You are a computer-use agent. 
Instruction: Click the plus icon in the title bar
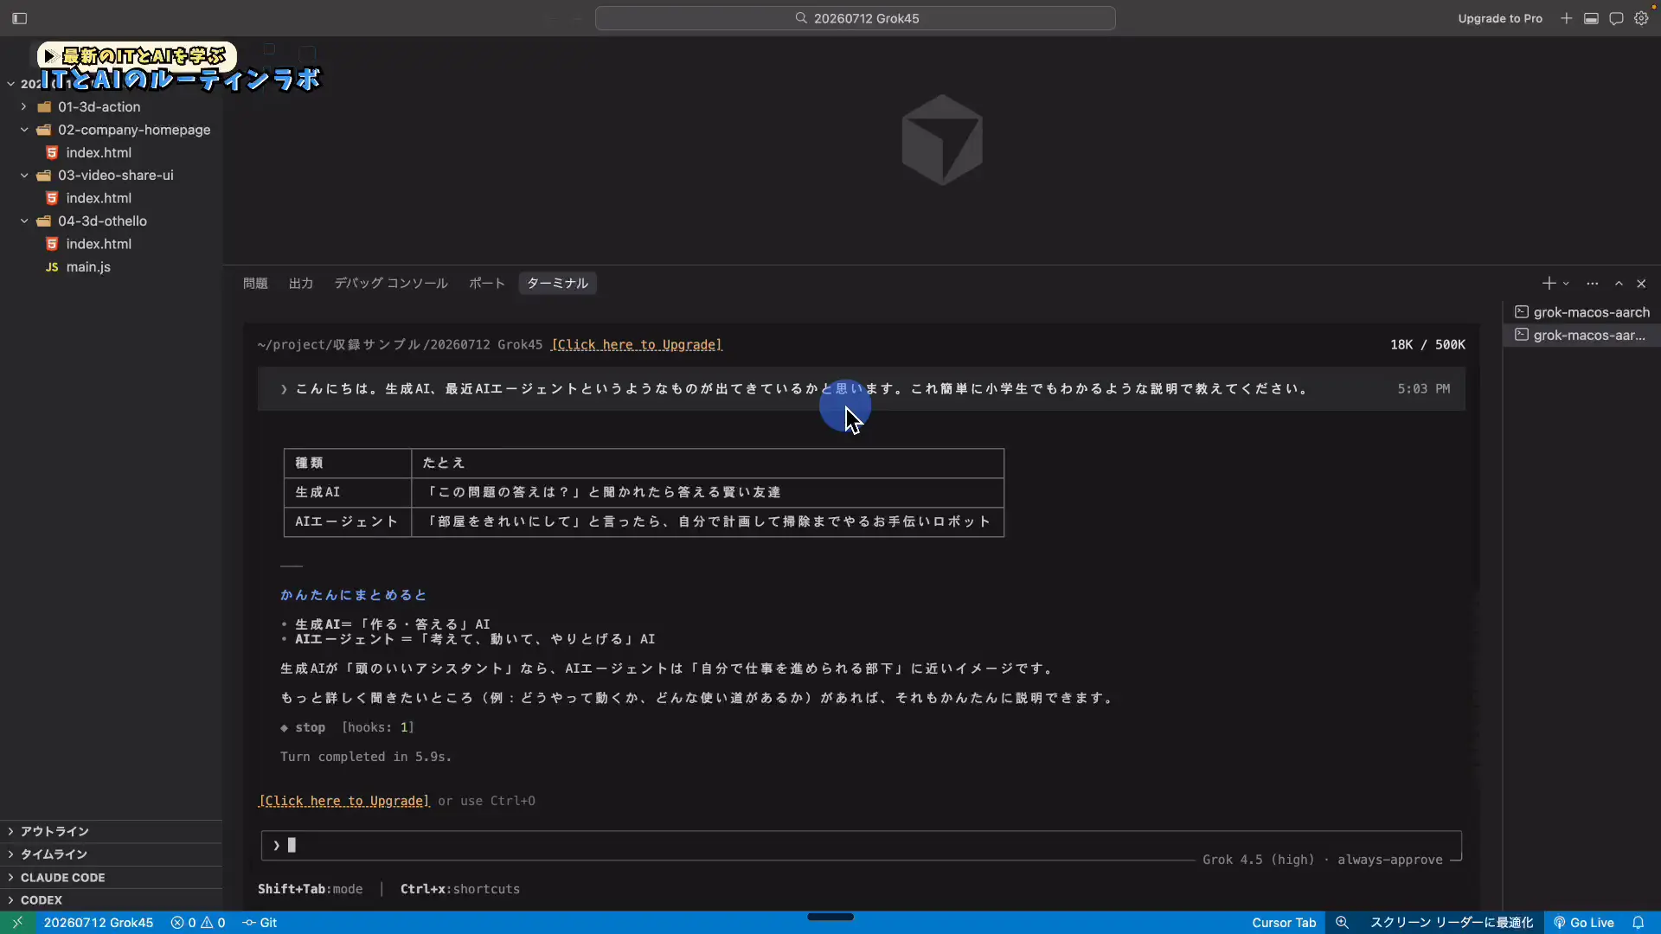tap(1566, 18)
